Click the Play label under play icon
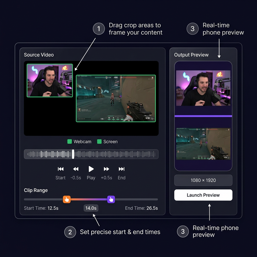 91,177
